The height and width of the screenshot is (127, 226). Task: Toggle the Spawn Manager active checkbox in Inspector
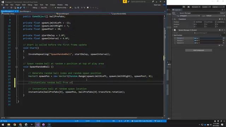178,13
